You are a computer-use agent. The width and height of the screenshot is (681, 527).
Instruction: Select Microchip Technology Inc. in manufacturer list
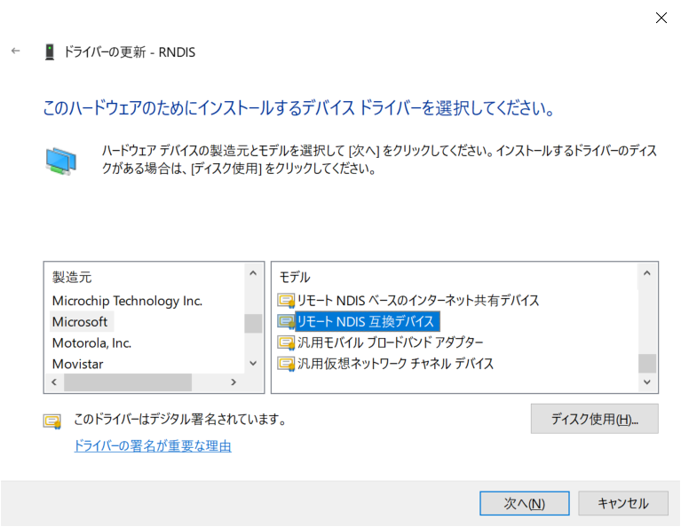[127, 301]
